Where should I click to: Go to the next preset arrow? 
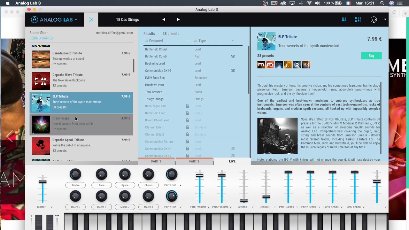(178, 19)
